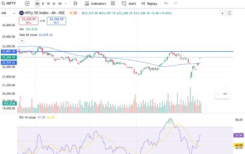Select the 4h timeframe
Screen dimensions: 245x154
(x=37, y=4)
